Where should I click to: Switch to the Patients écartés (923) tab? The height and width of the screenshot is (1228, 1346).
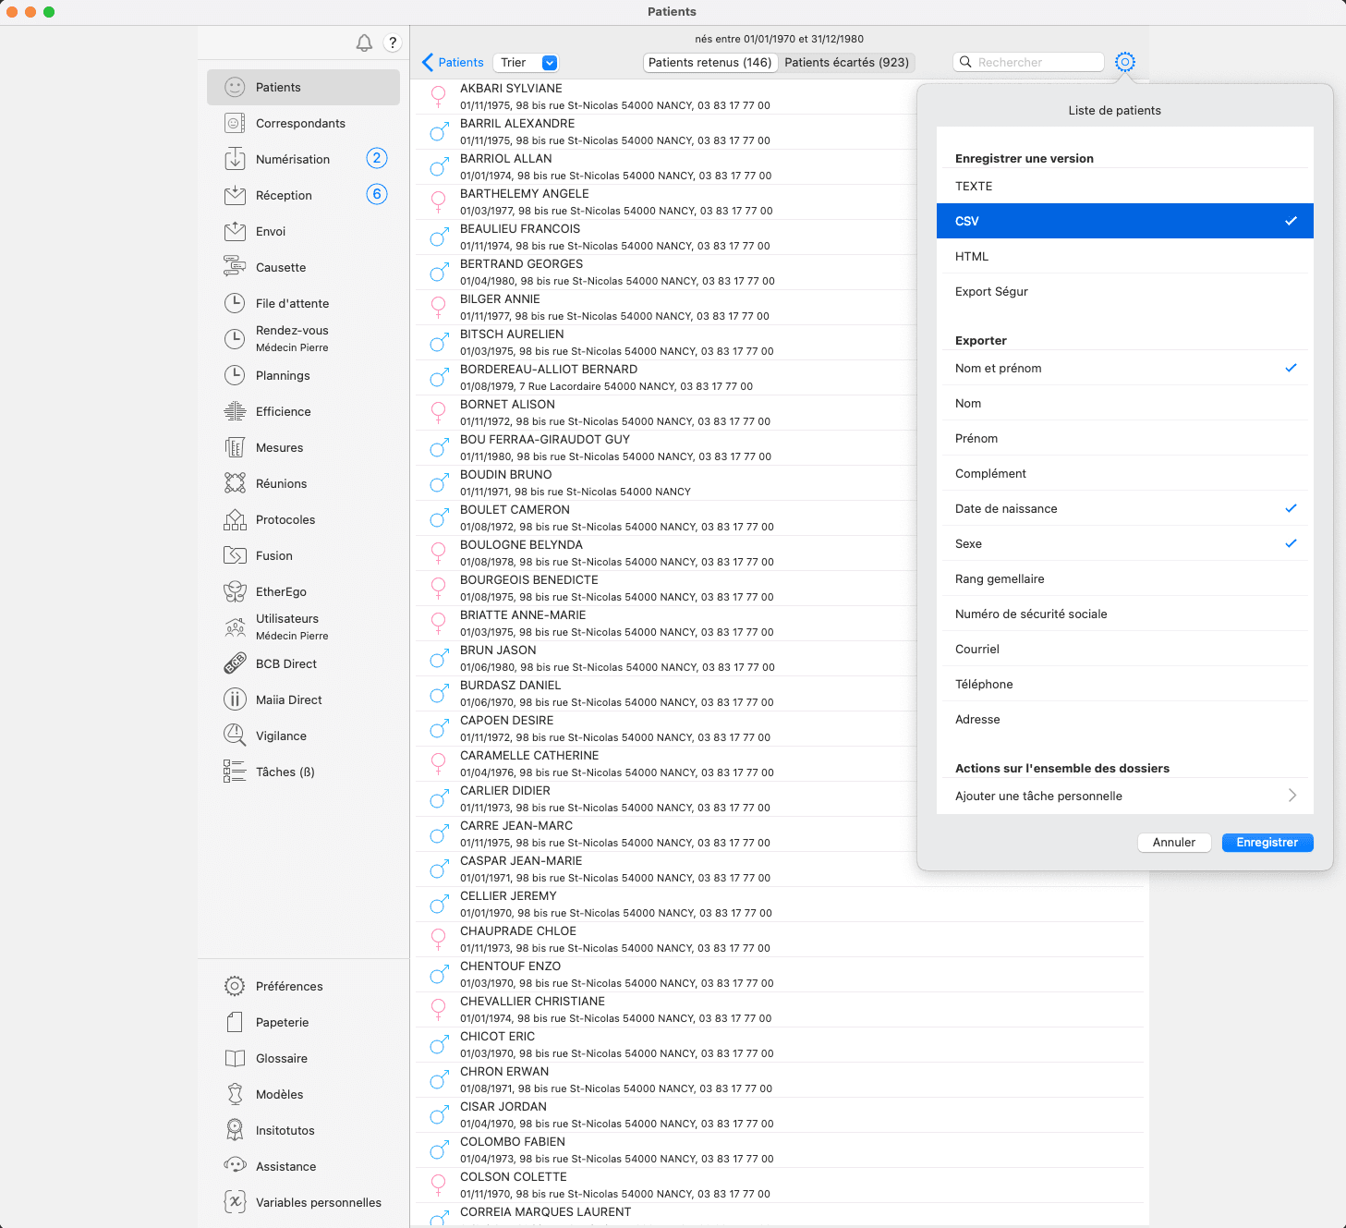pyautogui.click(x=846, y=63)
